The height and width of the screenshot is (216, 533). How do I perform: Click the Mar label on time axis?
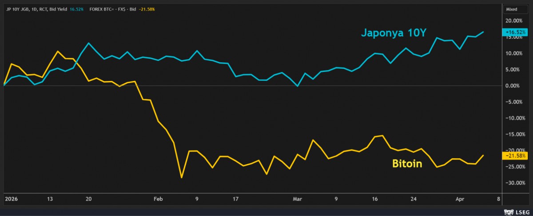coord(297,200)
